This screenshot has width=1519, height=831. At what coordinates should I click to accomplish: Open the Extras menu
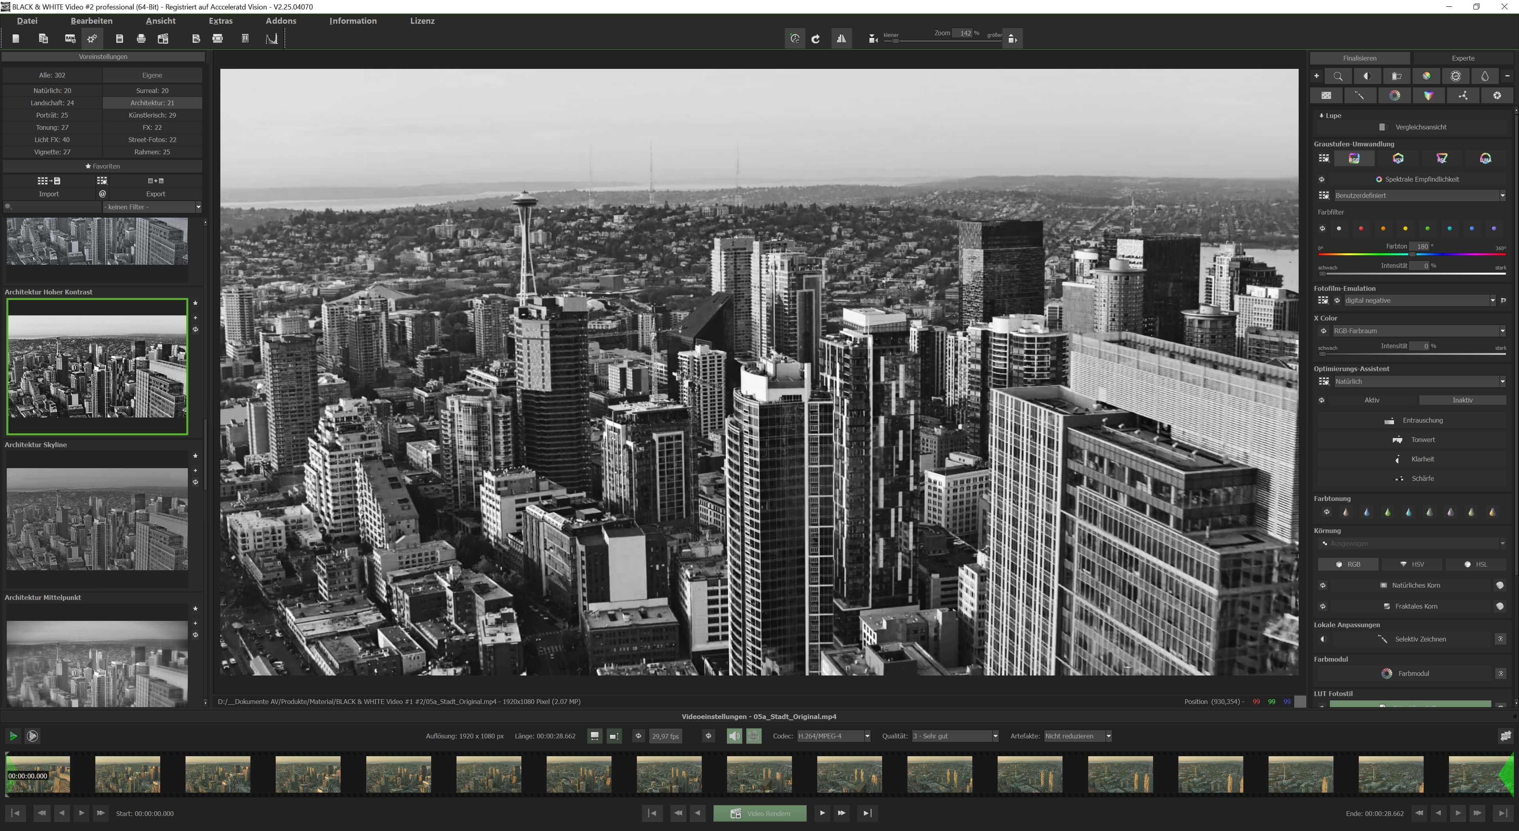click(221, 21)
